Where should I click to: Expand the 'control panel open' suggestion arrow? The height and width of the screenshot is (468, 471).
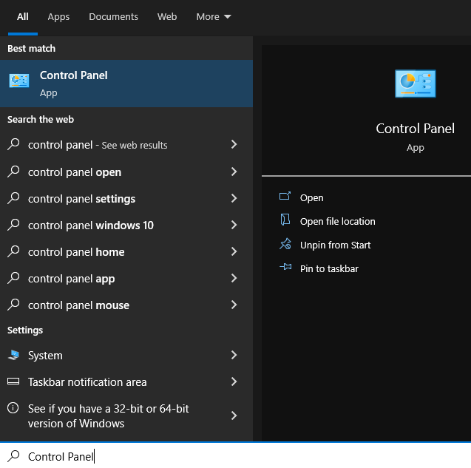pyautogui.click(x=234, y=172)
